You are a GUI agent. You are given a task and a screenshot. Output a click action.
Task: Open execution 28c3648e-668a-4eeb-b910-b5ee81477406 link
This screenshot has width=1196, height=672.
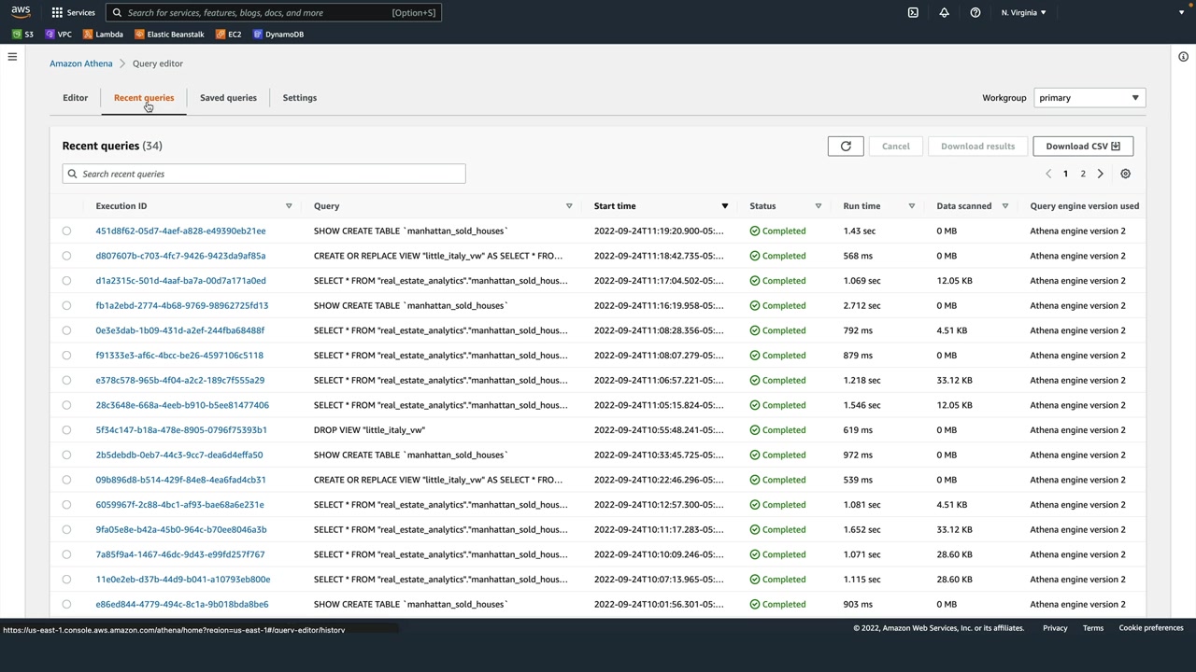click(182, 405)
